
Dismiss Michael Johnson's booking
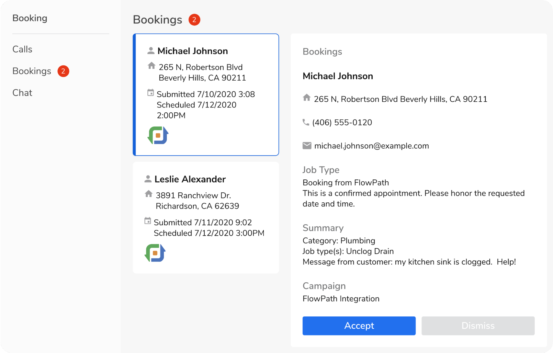point(478,326)
